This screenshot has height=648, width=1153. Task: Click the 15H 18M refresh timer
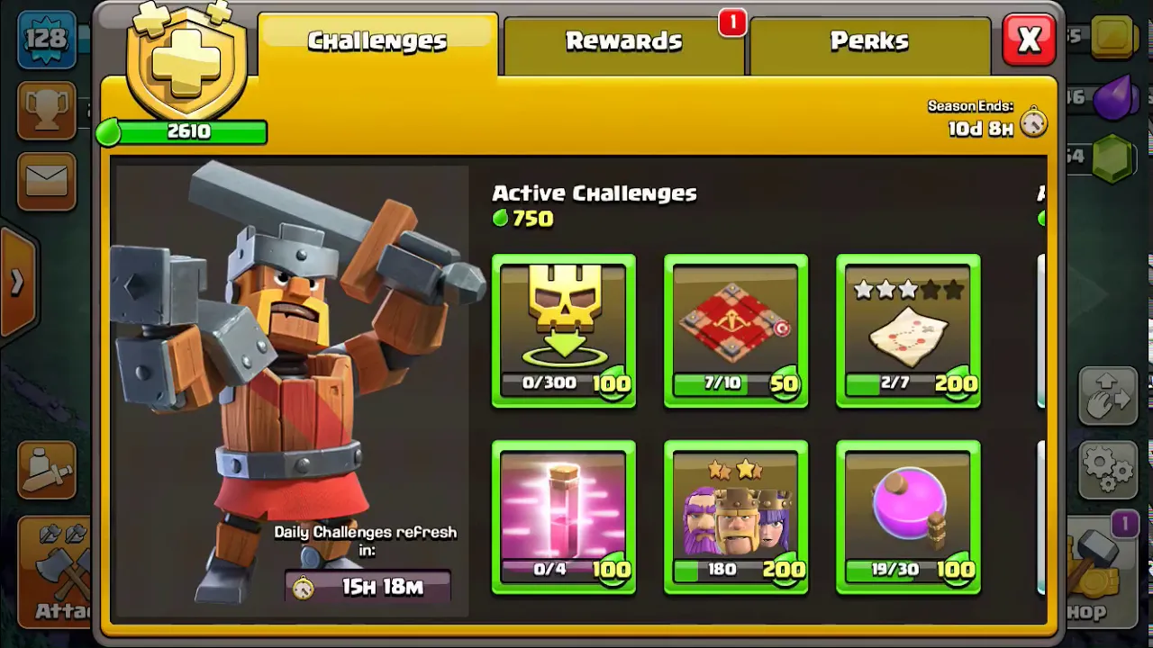pyautogui.click(x=368, y=587)
